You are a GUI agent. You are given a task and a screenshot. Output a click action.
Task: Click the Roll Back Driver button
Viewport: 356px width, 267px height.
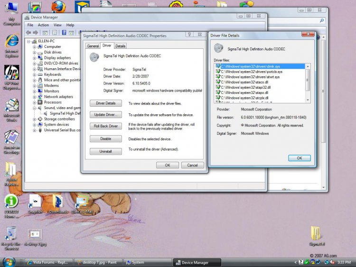tap(105, 126)
